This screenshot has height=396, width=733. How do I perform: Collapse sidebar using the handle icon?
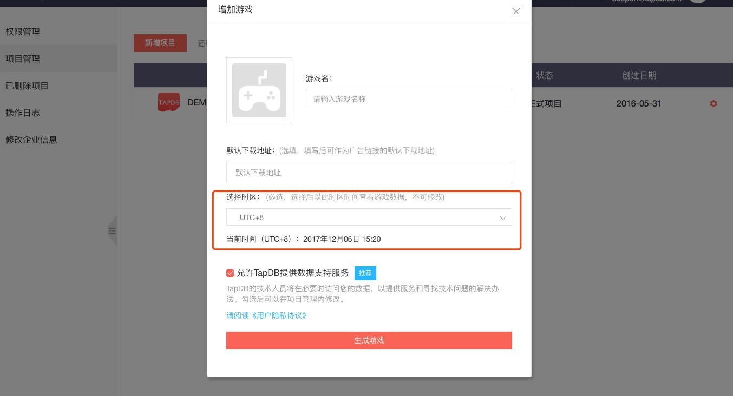pos(112,230)
